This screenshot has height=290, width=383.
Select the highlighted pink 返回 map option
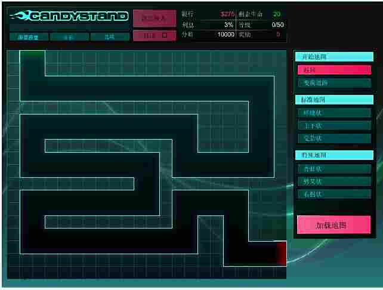(x=334, y=70)
